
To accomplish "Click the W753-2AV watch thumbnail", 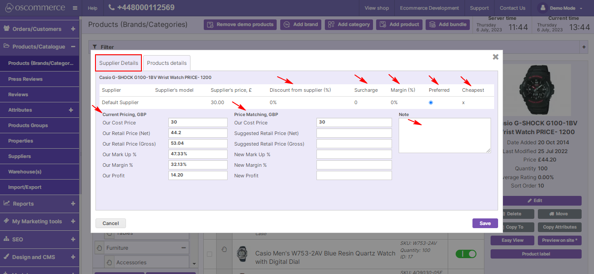I will pyautogui.click(x=242, y=254).
